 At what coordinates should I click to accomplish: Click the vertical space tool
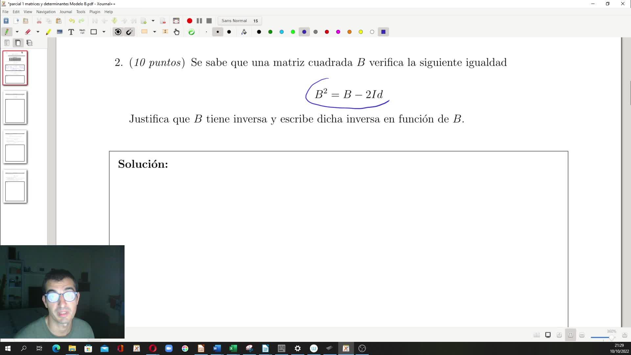(x=165, y=32)
